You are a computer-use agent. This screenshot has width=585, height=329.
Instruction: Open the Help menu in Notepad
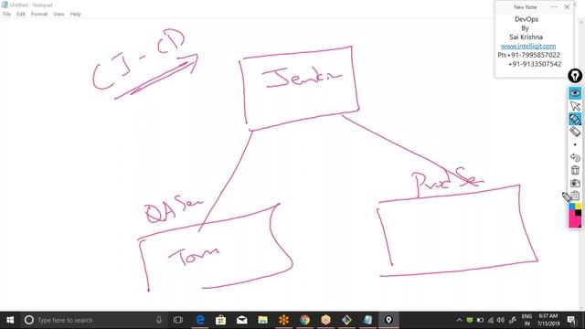pos(75,14)
